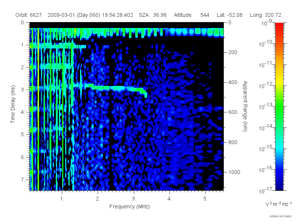This screenshot has height=224, width=298.
Task: Click the 'Frequency (MHz)' axis title
Action: [130, 206]
